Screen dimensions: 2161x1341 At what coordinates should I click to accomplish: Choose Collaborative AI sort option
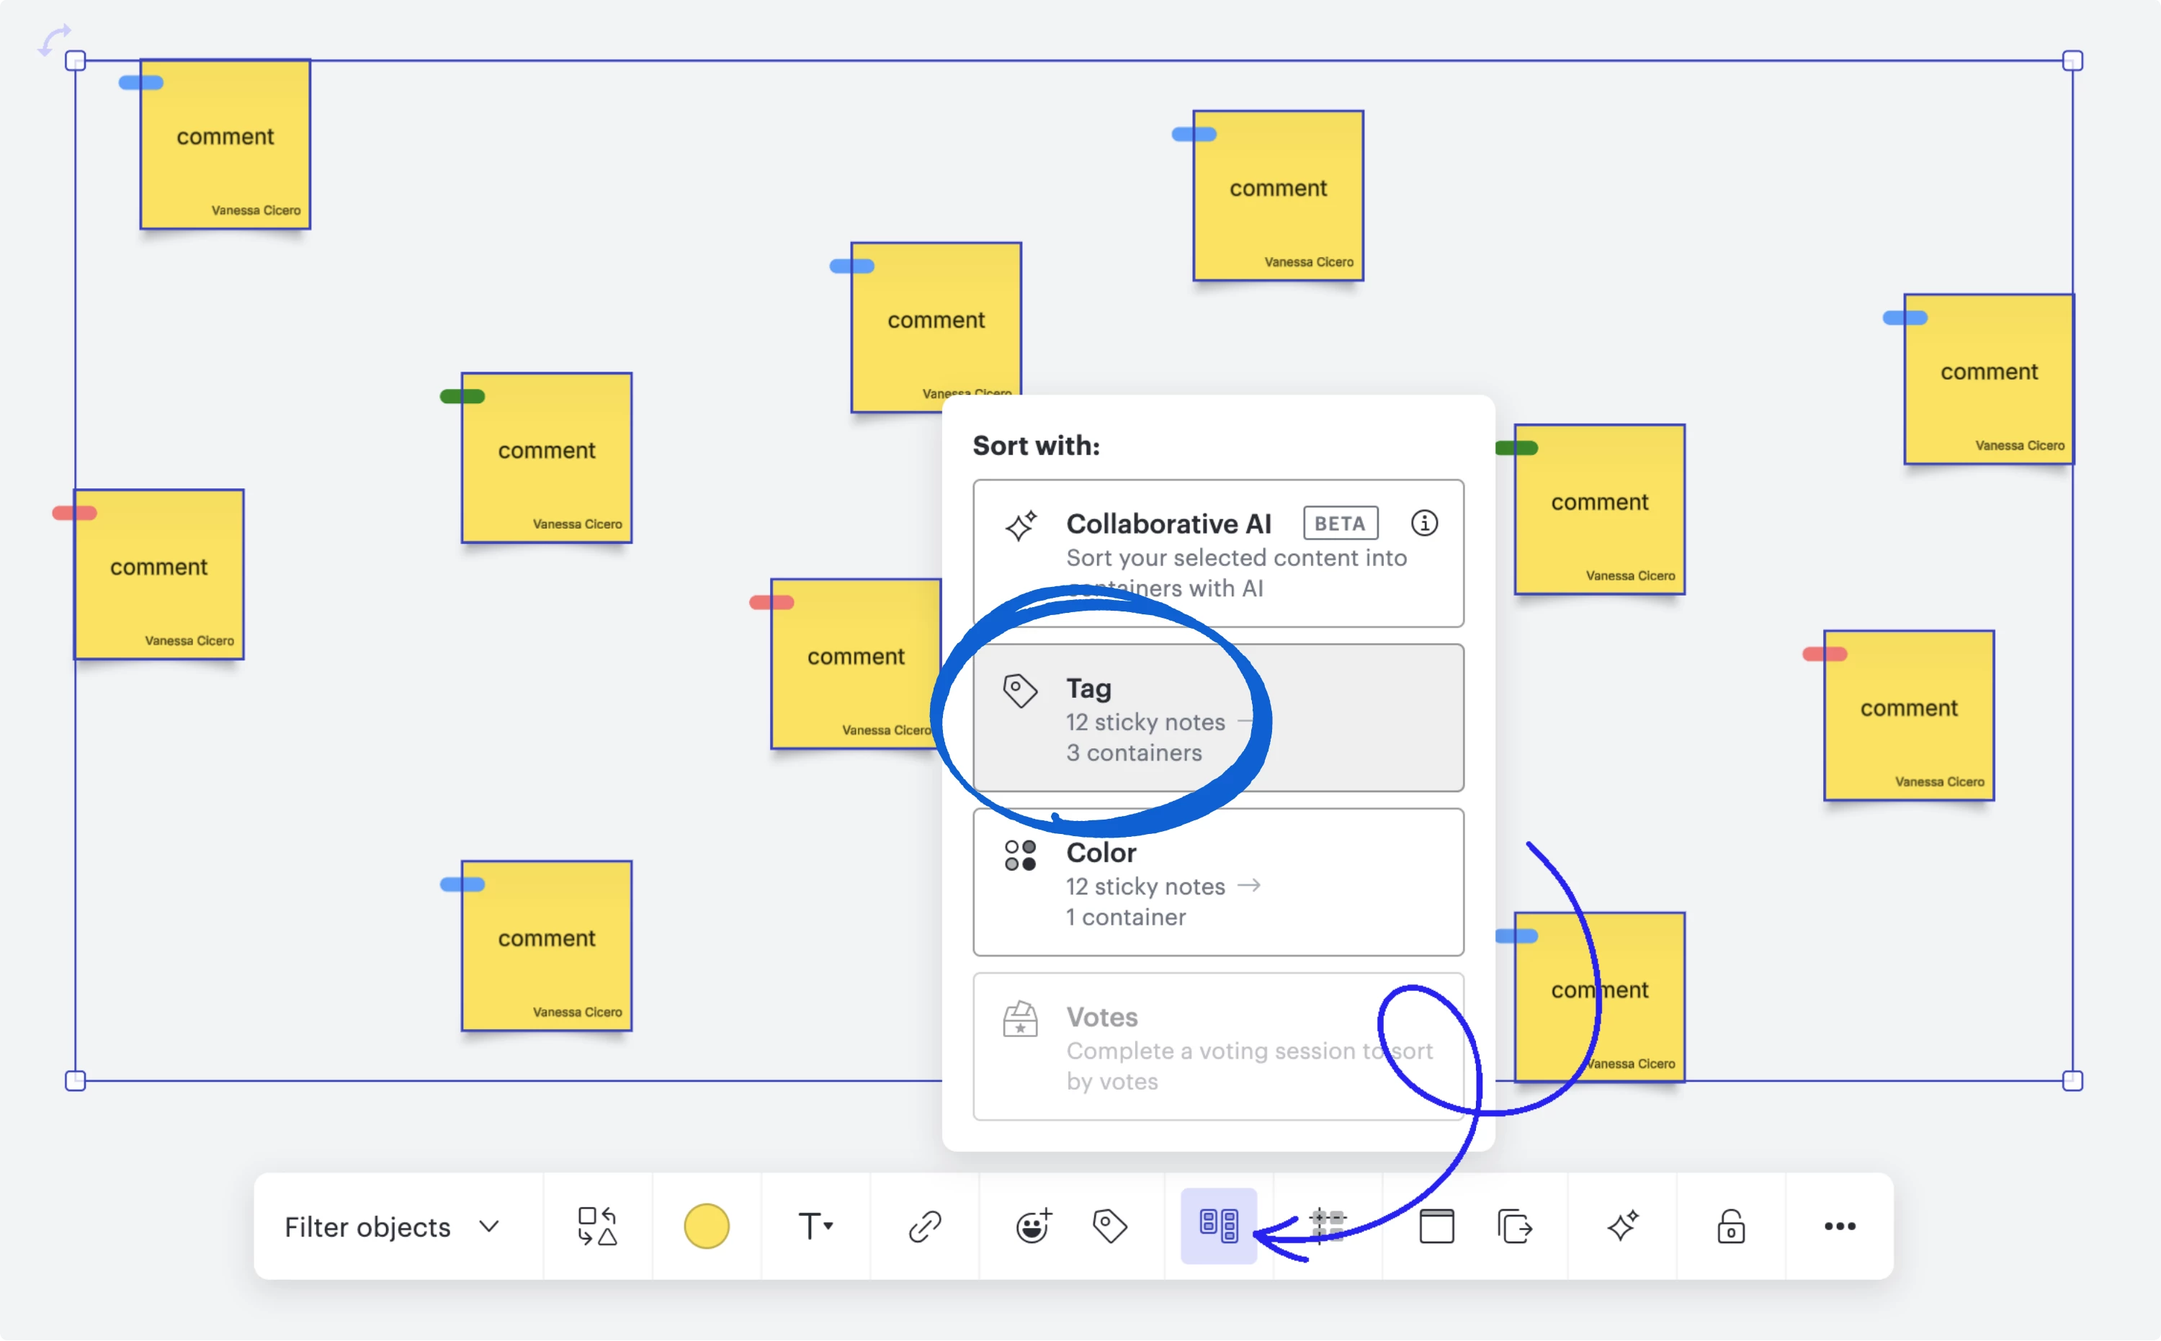click(x=1218, y=553)
